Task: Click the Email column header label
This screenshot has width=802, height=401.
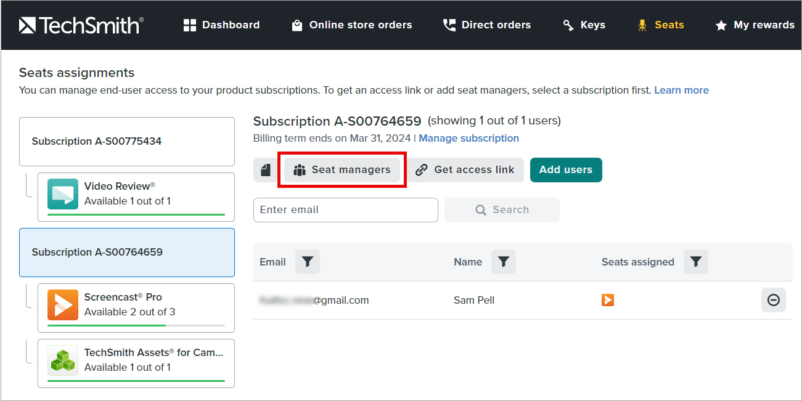Action: coord(272,262)
